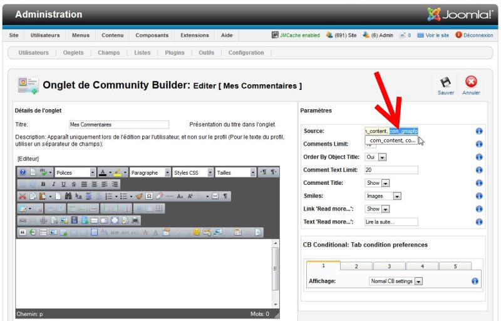This screenshot has width=501, height=321.
Task: Open the Onglets submenu link
Action: pos(73,52)
